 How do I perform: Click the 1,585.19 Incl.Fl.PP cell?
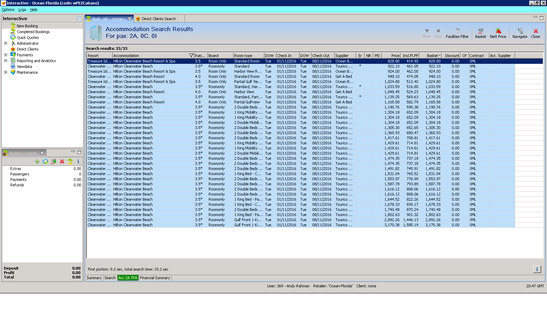[x=411, y=225]
